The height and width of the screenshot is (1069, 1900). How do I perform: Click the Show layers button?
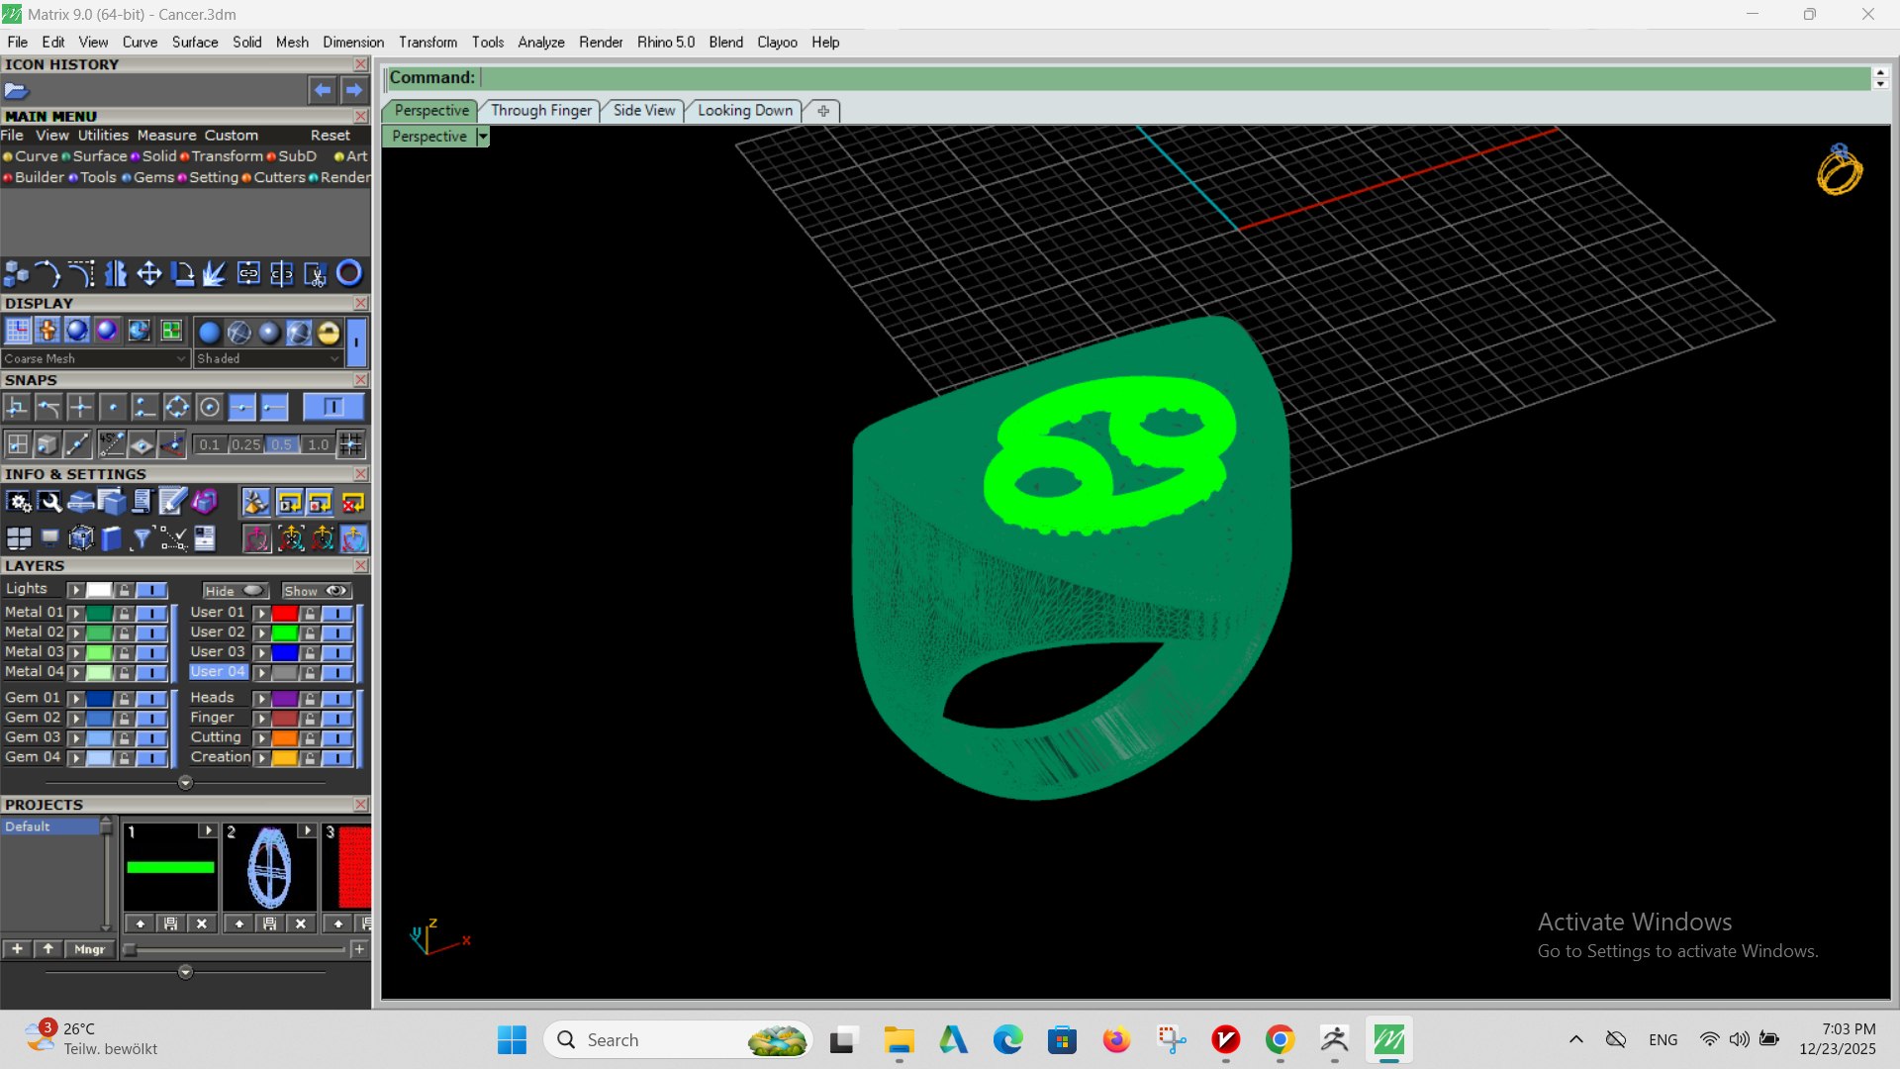click(x=316, y=591)
